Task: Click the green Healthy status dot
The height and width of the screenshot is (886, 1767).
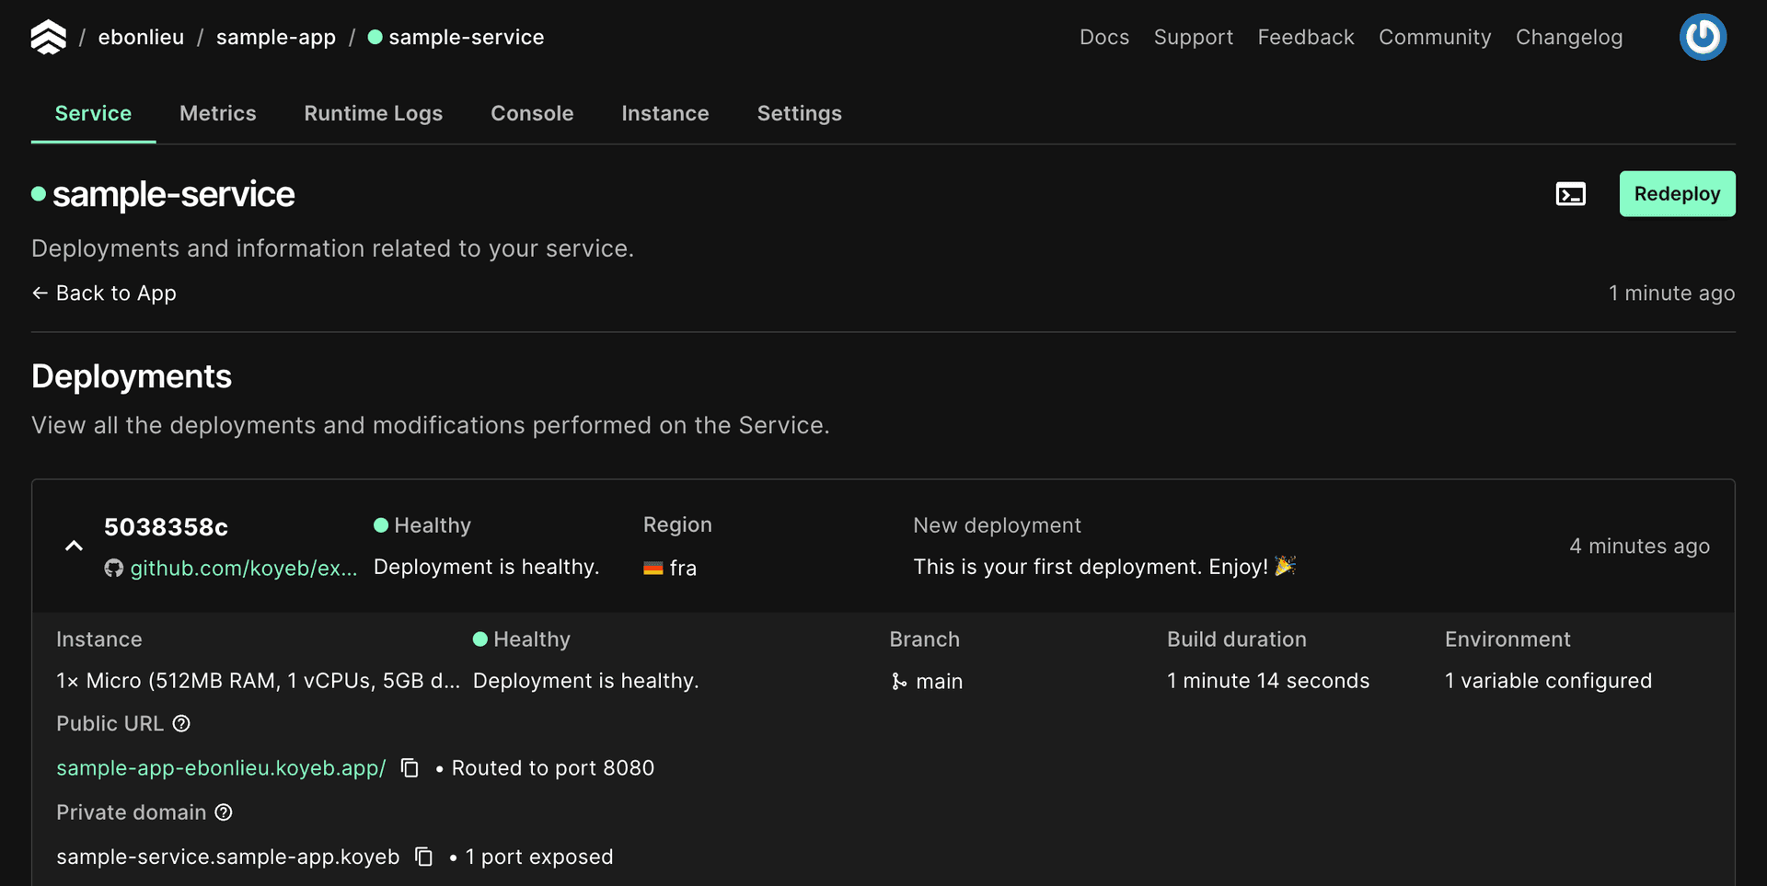Action: (380, 524)
